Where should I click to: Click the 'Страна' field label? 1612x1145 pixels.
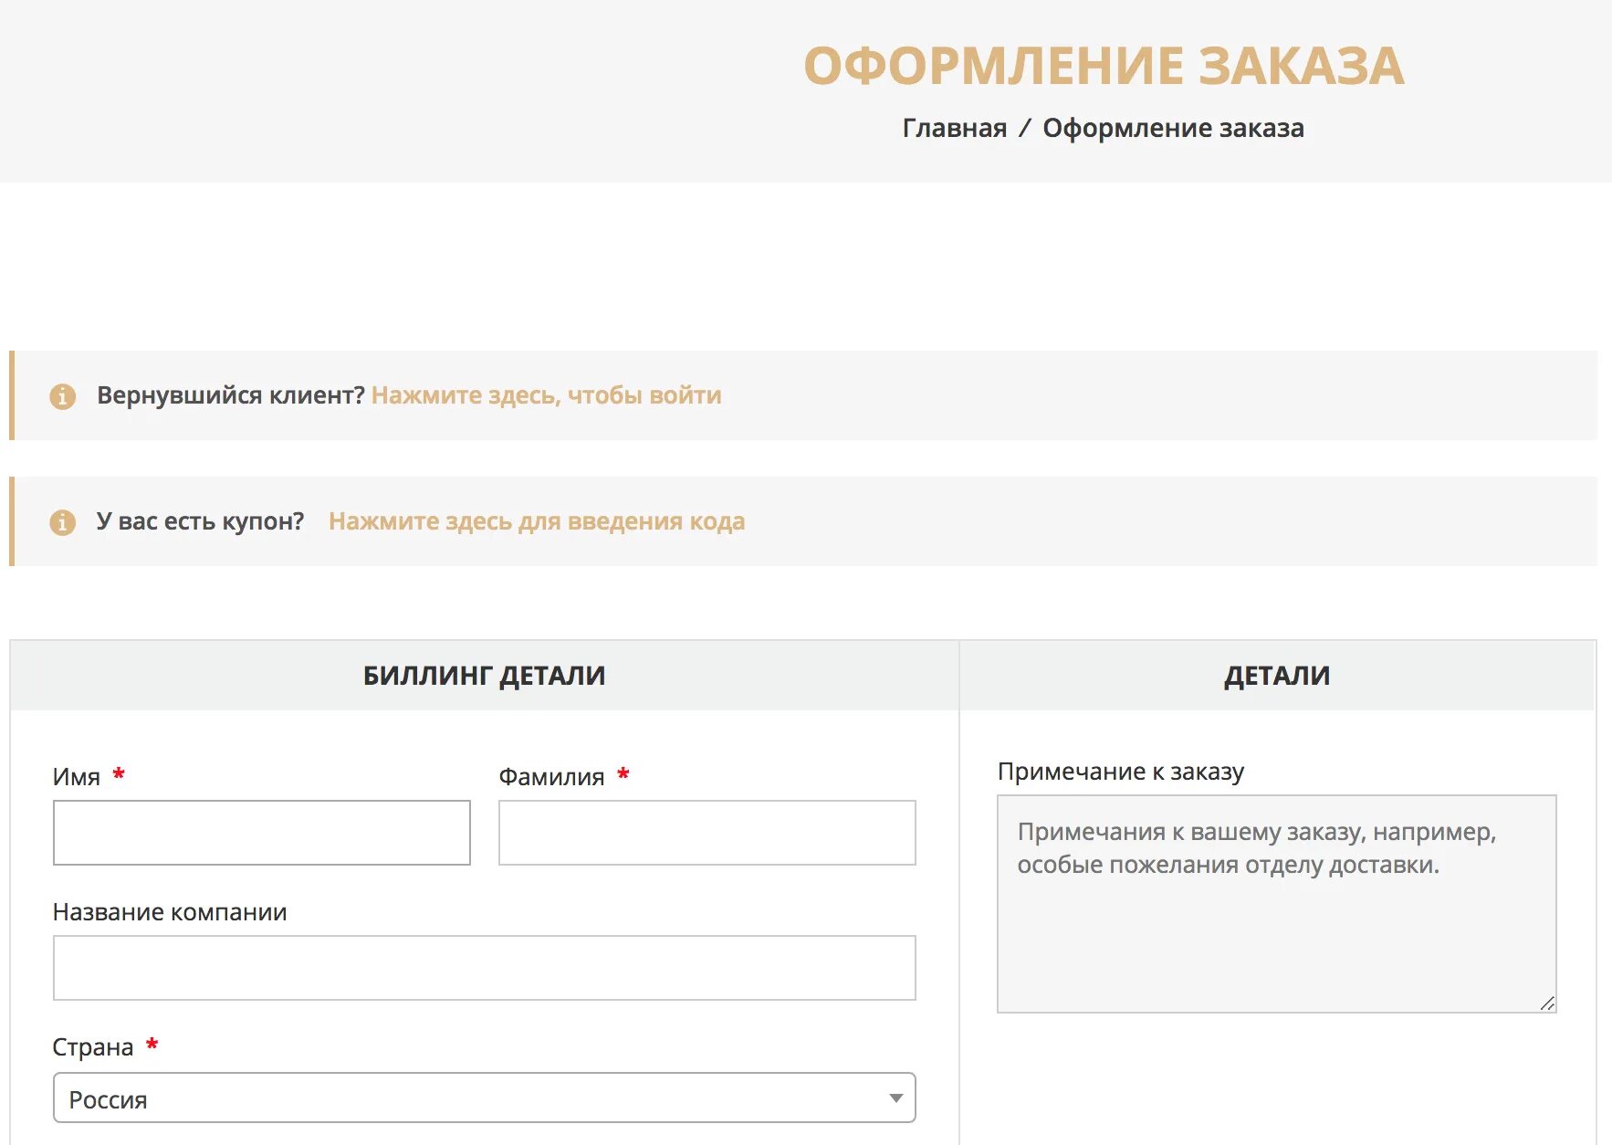point(93,1047)
